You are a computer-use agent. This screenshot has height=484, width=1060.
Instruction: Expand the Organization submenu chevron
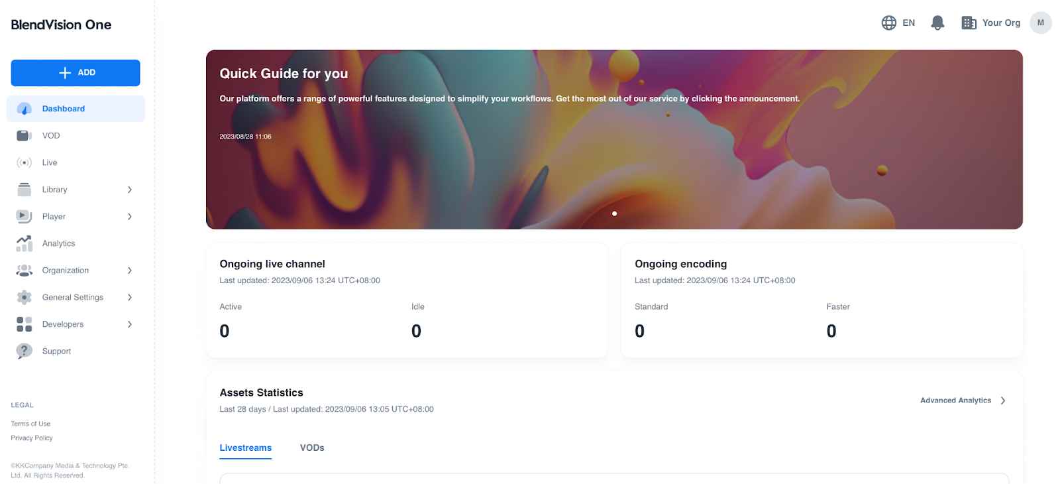point(130,271)
